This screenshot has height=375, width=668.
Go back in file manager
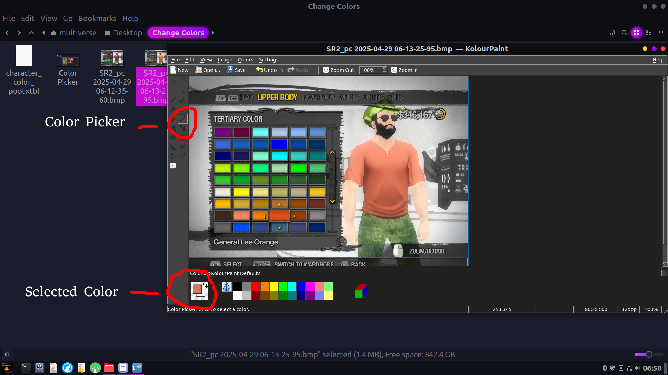pos(7,33)
